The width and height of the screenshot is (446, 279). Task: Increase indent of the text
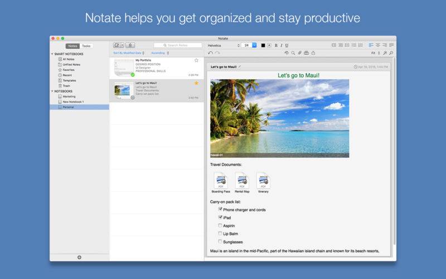[x=341, y=45]
